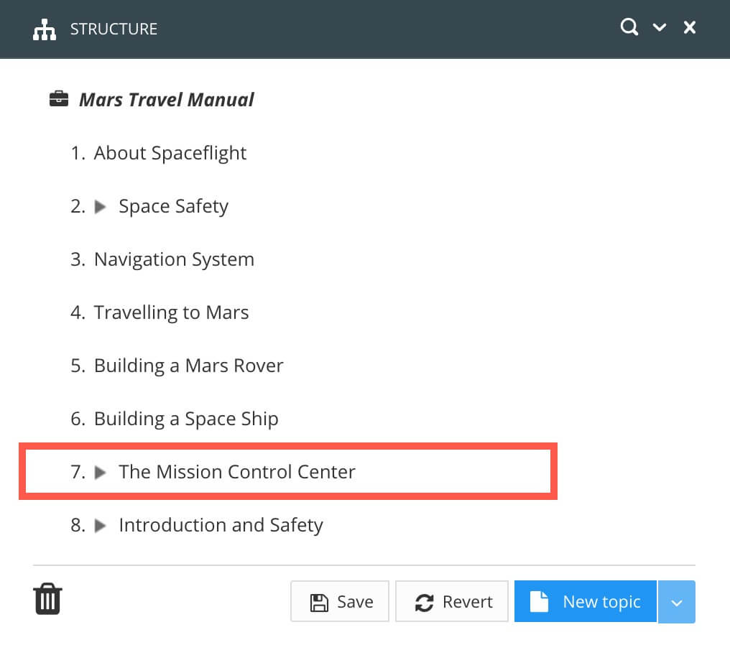Select Building a Mars Rover topic
This screenshot has width=730, height=645.
pos(188,366)
